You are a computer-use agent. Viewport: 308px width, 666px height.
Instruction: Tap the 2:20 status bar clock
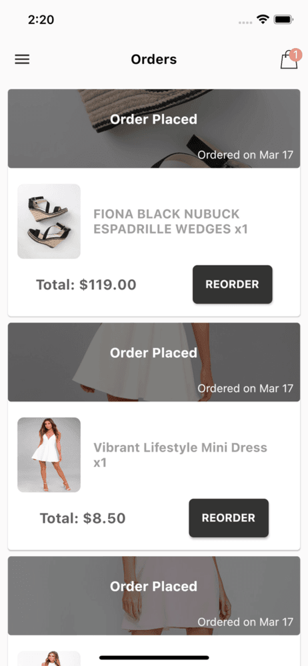(41, 19)
